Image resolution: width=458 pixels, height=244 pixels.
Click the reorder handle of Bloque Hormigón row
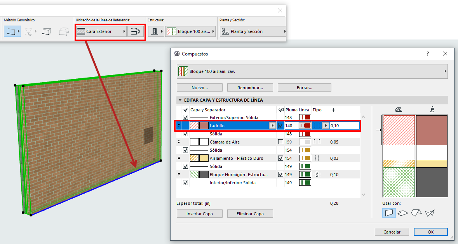click(x=179, y=175)
